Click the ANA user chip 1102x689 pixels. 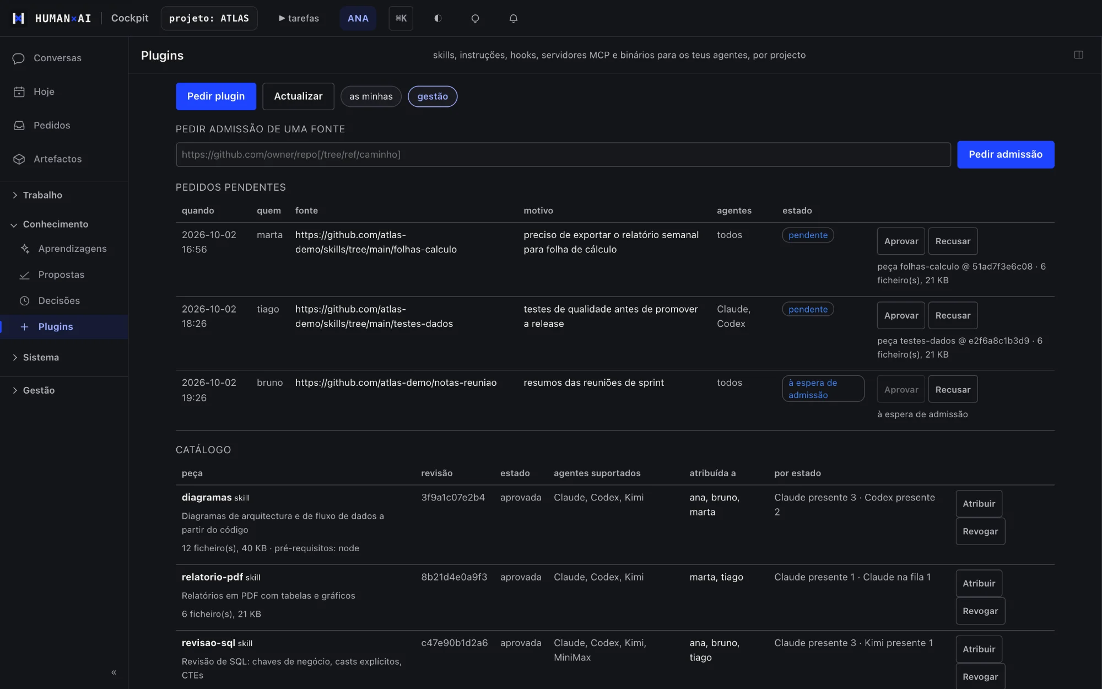[358, 18]
